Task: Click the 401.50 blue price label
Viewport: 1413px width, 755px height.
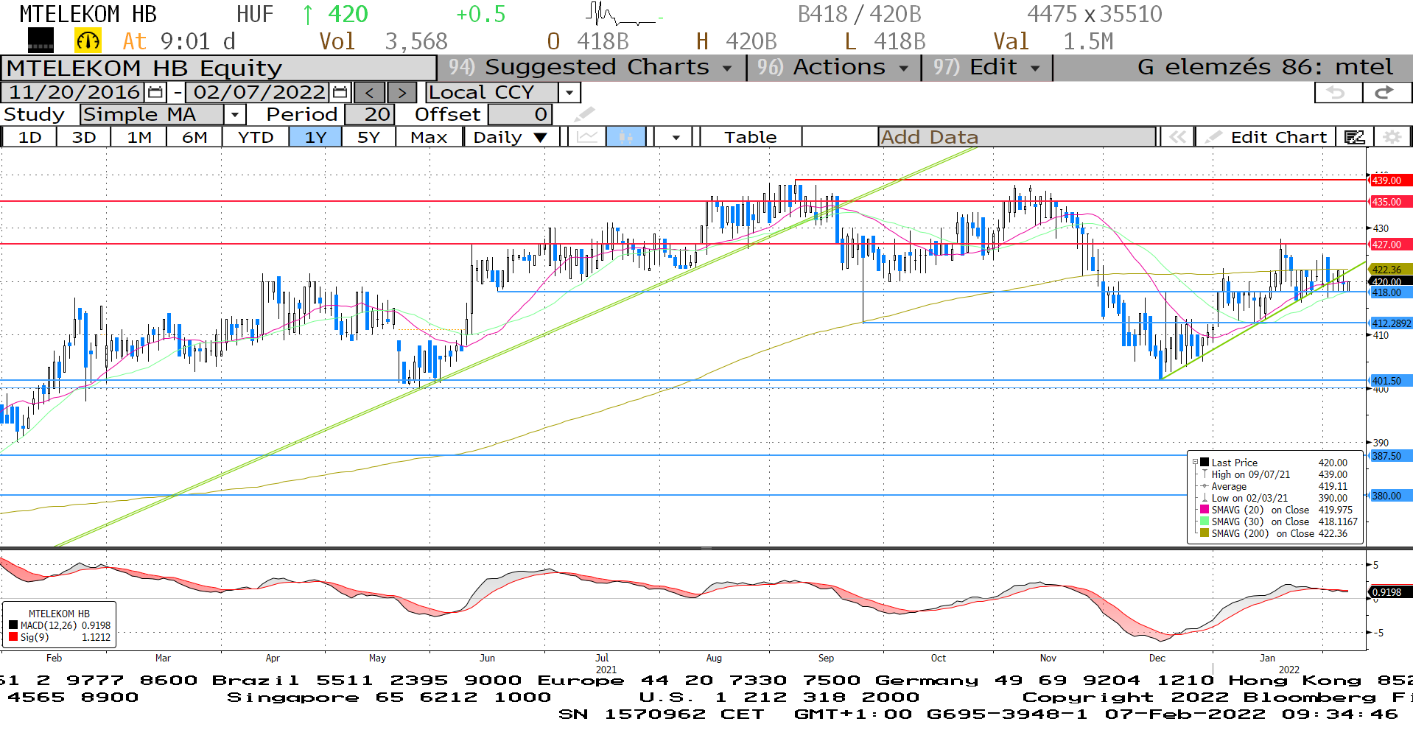Action: click(x=1390, y=381)
